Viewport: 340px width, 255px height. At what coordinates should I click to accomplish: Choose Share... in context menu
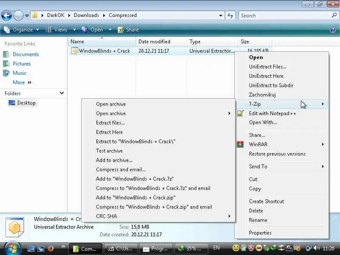pos(281,135)
